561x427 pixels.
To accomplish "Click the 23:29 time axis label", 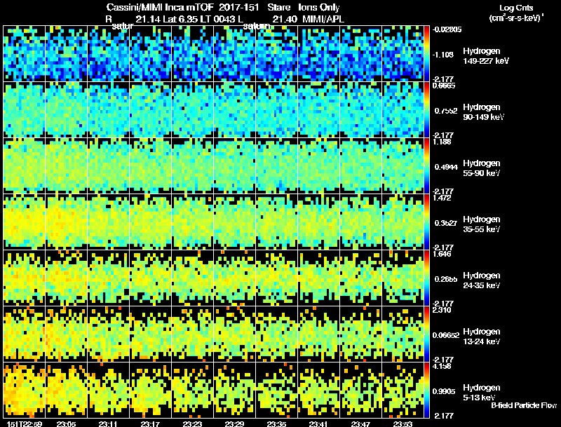I will (x=235, y=423).
